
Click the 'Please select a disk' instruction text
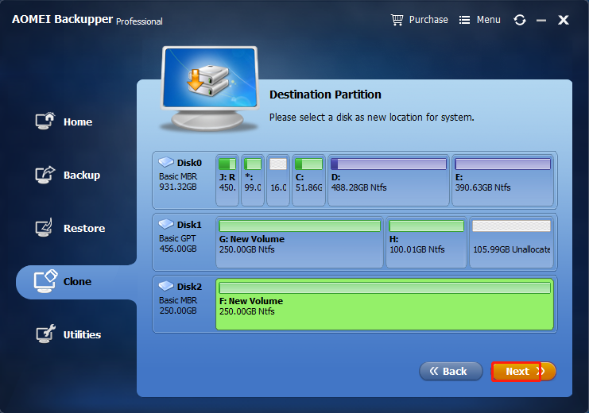click(371, 118)
